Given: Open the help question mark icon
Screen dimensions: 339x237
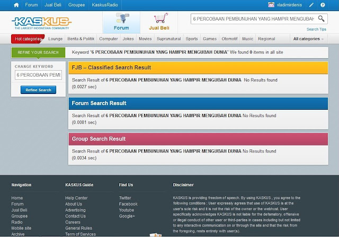Looking at the screenshot, I should [x=323, y=5].
